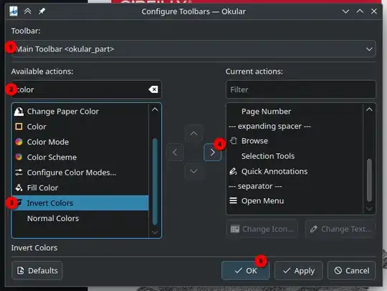The width and height of the screenshot is (387, 291).
Task: Select Browse in current actions
Action: pos(295,141)
